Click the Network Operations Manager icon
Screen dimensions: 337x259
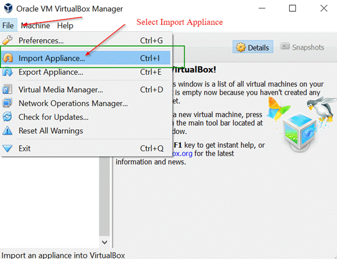[x=8, y=103]
